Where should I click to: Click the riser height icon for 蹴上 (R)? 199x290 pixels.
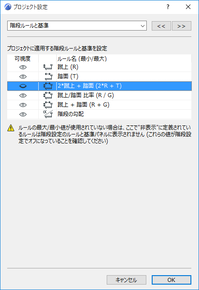point(48,67)
